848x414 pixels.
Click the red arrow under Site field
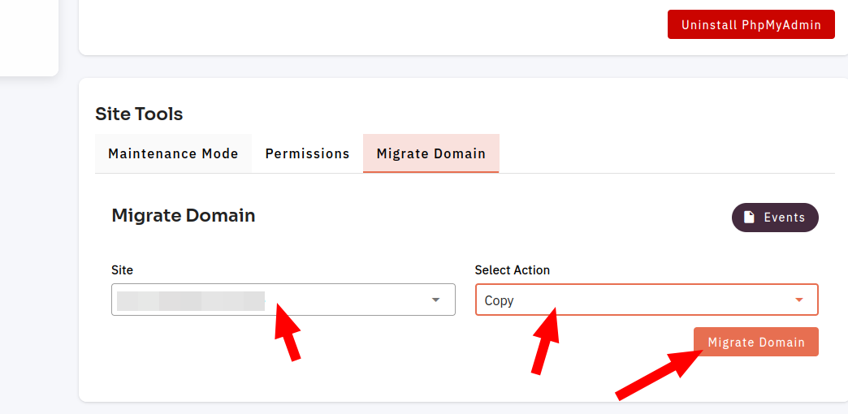287,332
